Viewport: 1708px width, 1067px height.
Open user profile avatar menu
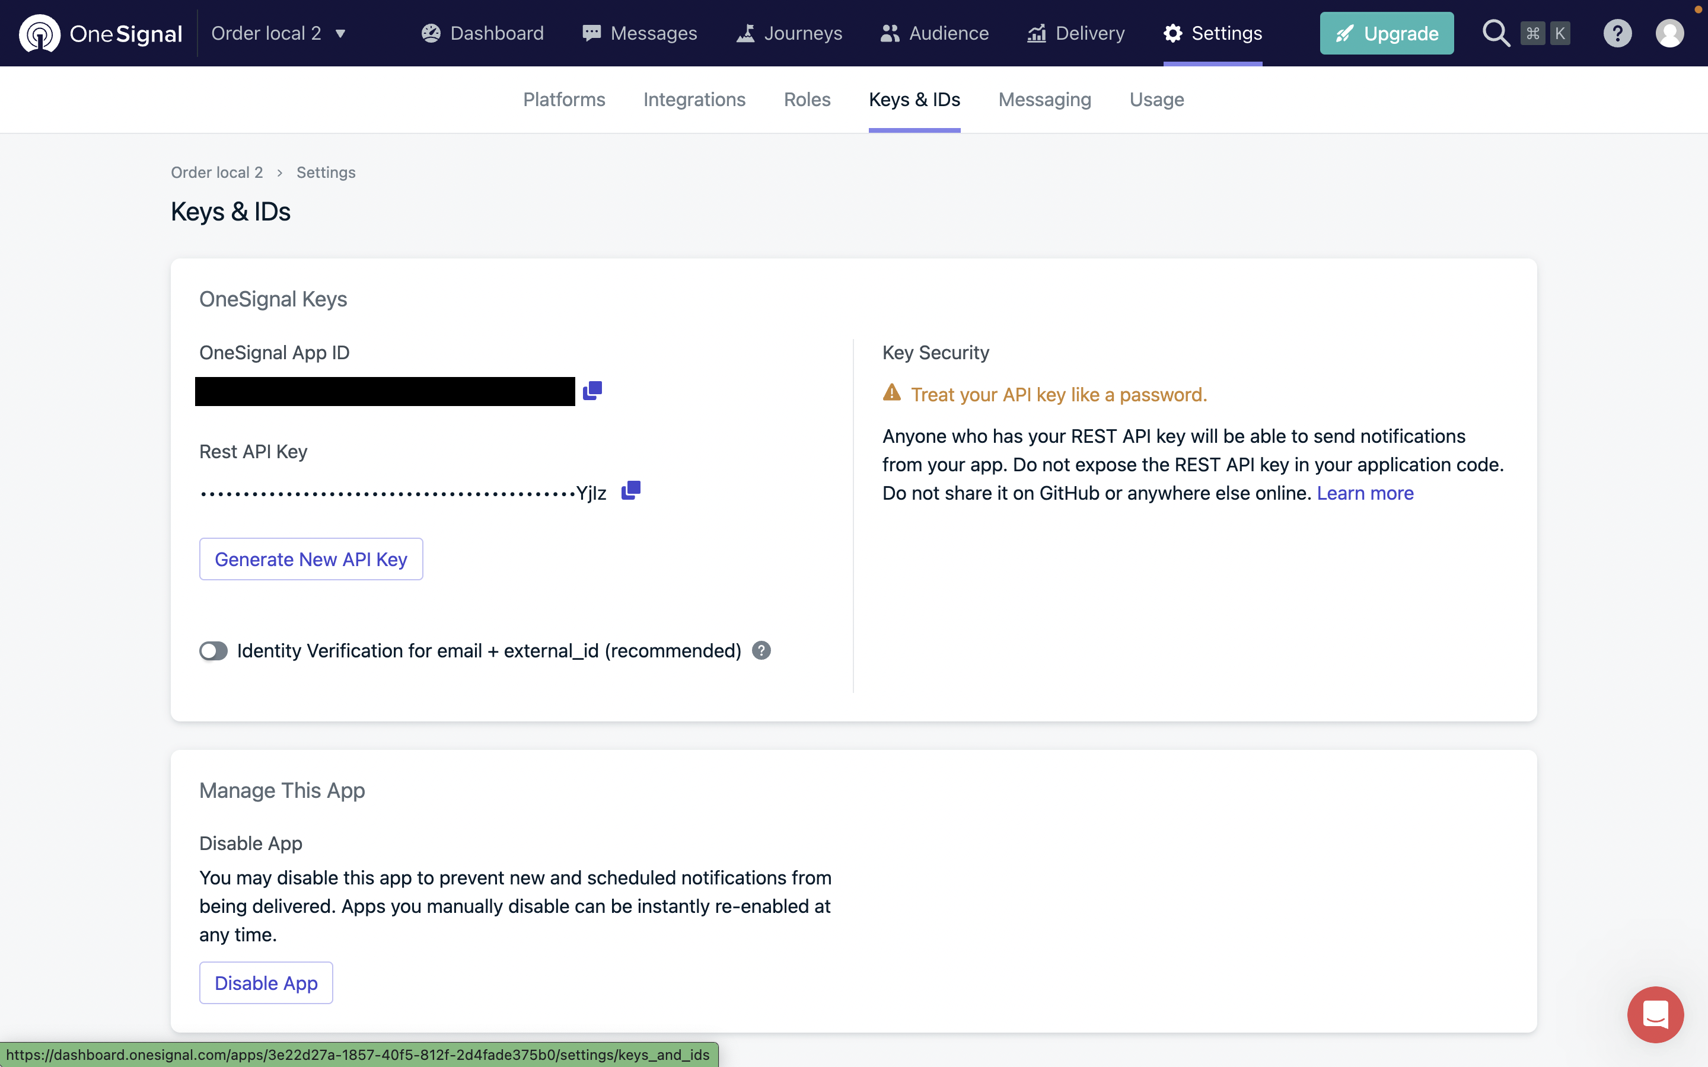1669,33
